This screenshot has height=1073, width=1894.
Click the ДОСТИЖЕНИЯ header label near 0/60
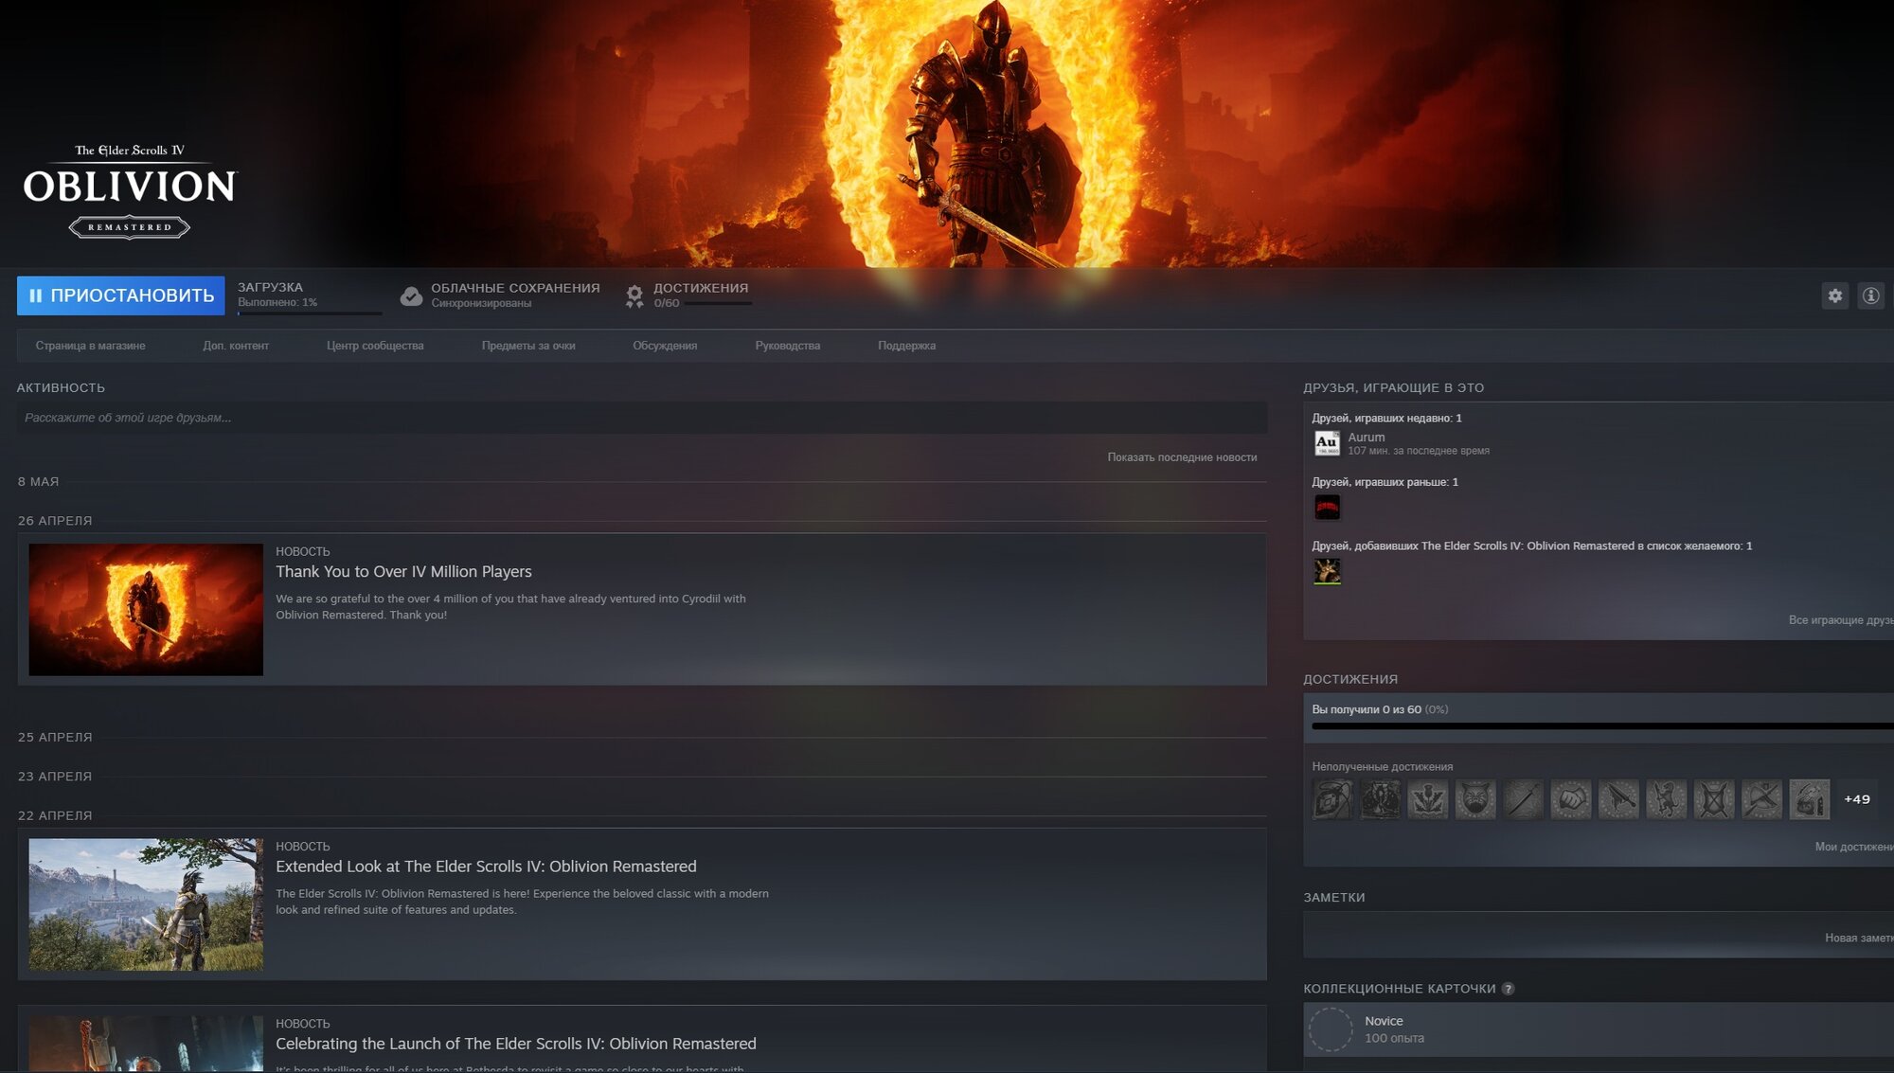(x=701, y=288)
